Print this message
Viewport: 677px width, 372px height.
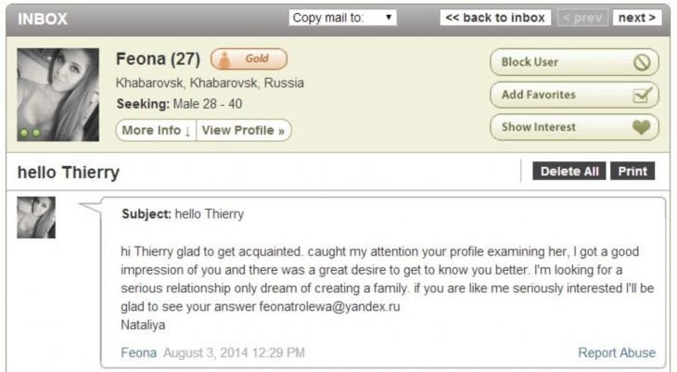(632, 172)
